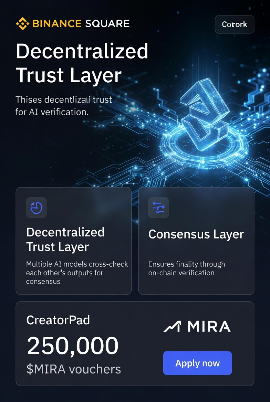Viewport: 270px width, 402px height.
Task: Click the pie-clock icon in Trust Layer card
Action: tap(37, 208)
